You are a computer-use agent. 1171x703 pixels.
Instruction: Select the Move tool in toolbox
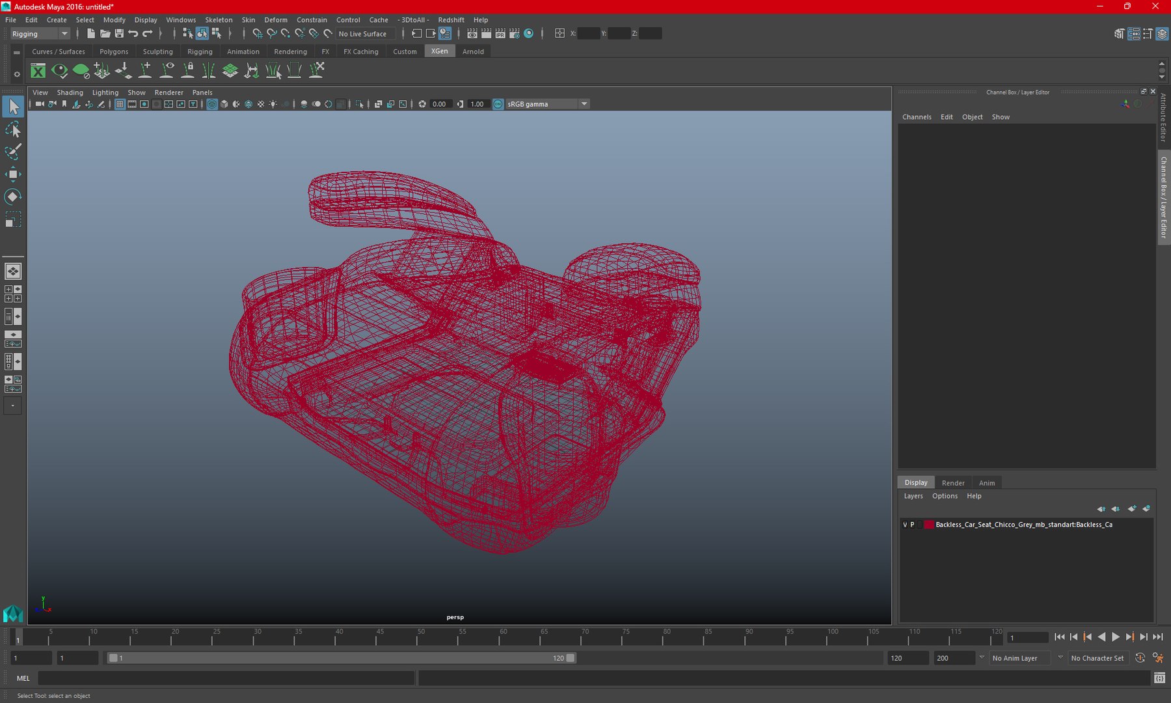coord(12,174)
